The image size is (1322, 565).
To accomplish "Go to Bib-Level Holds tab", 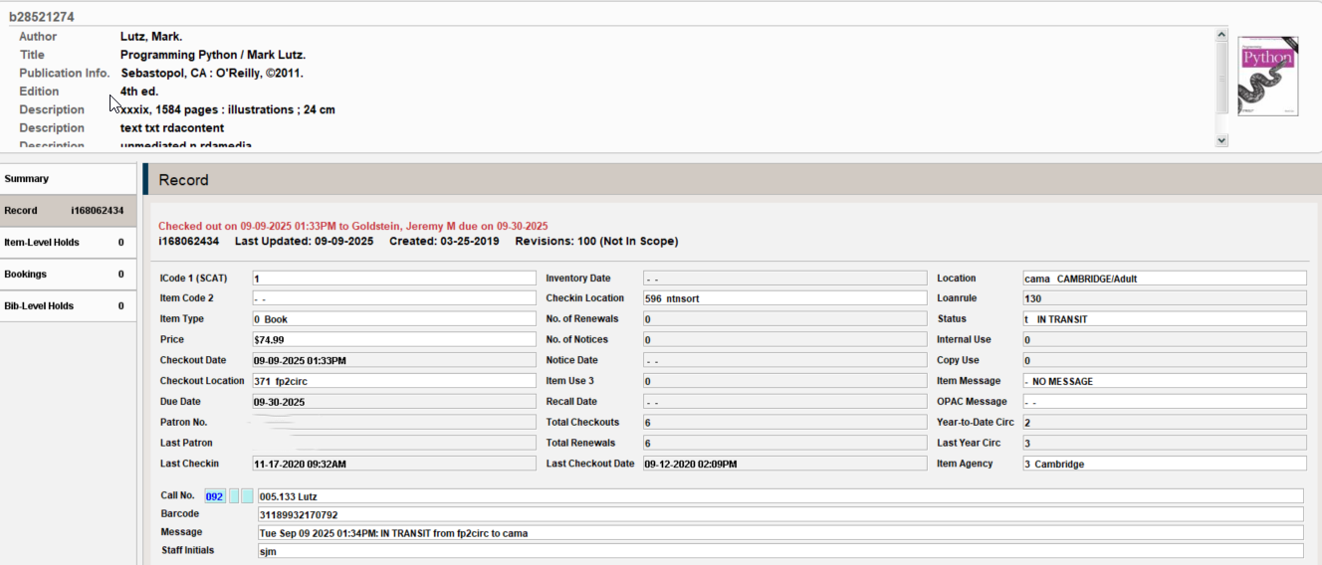I will pos(68,306).
